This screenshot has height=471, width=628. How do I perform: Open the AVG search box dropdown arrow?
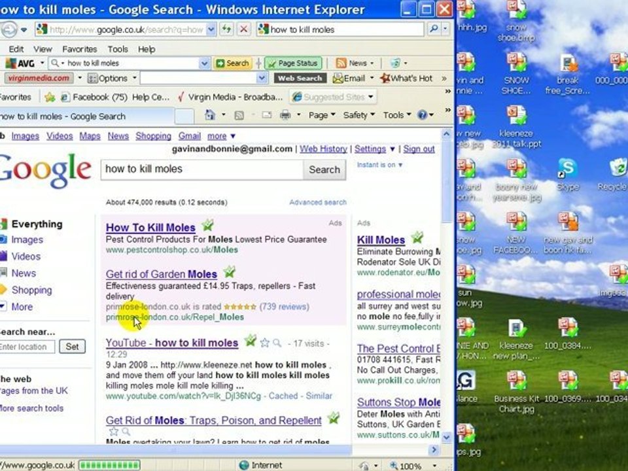(204, 63)
